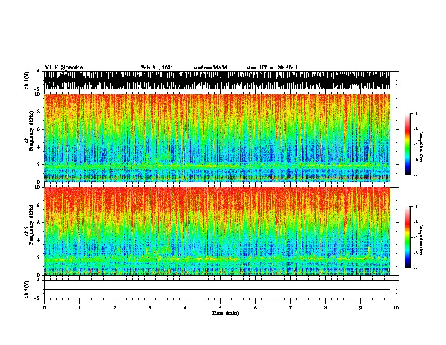
Task: Select the "start UT = 20:50: 1" text
Action: [x=272, y=68]
